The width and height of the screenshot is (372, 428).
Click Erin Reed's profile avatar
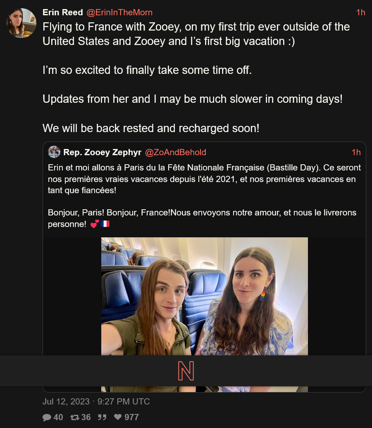(21, 23)
